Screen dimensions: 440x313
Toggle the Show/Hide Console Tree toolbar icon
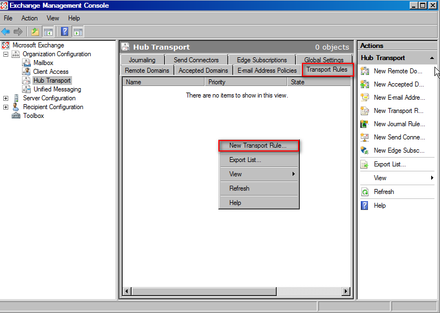tap(48, 31)
